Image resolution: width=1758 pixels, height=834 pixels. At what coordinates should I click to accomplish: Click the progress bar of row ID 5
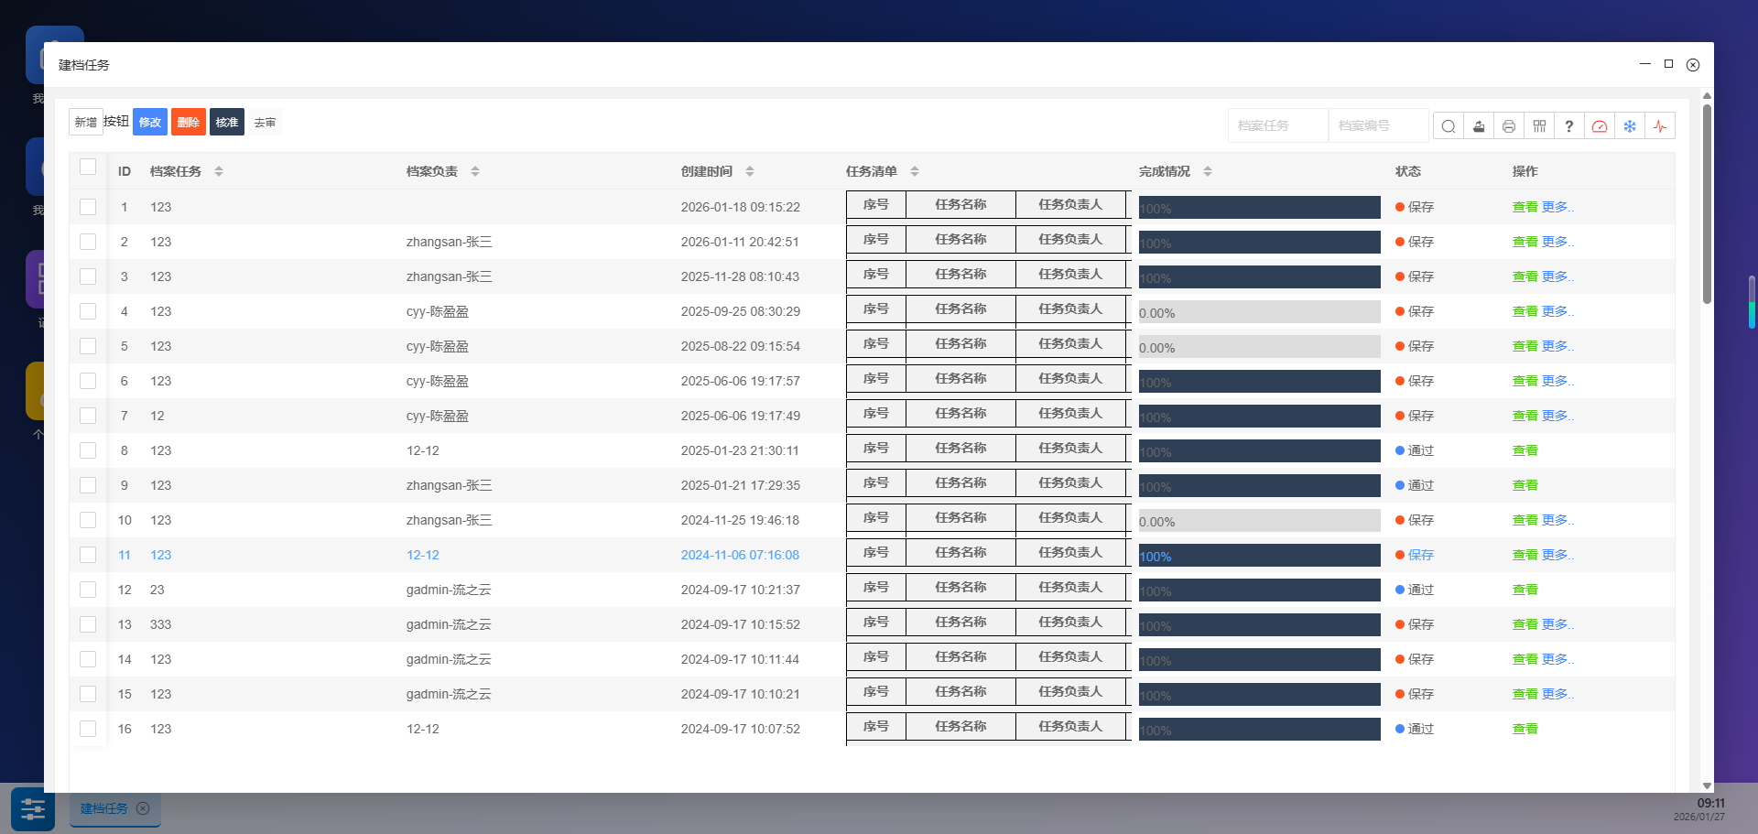point(1259,347)
